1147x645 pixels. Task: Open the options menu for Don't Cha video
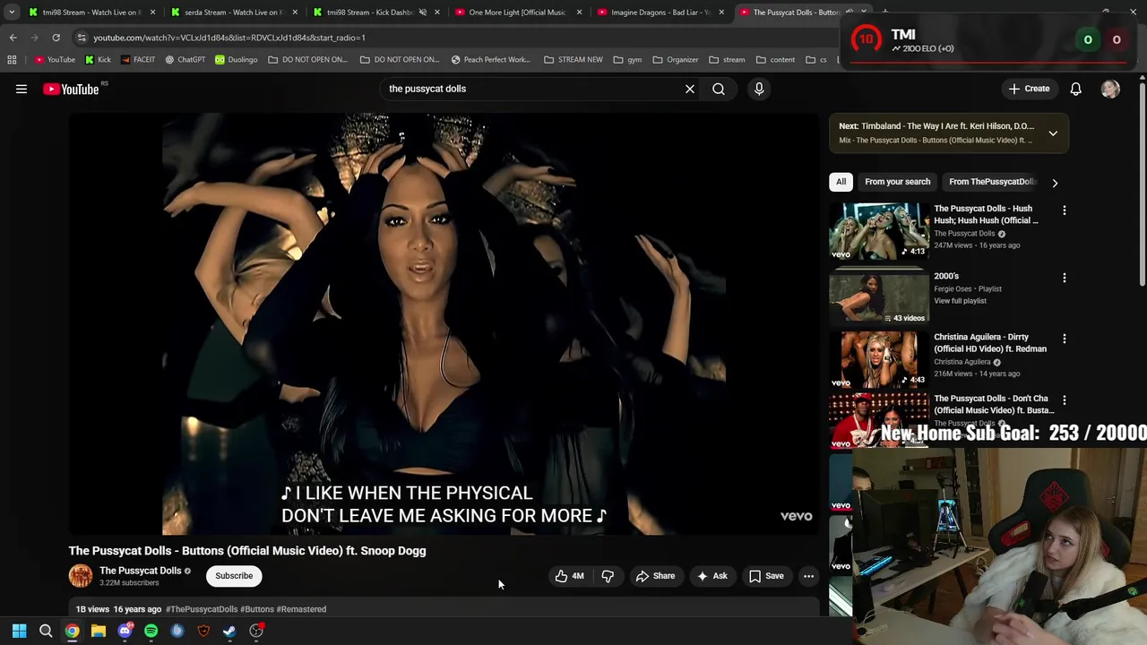[1065, 400]
